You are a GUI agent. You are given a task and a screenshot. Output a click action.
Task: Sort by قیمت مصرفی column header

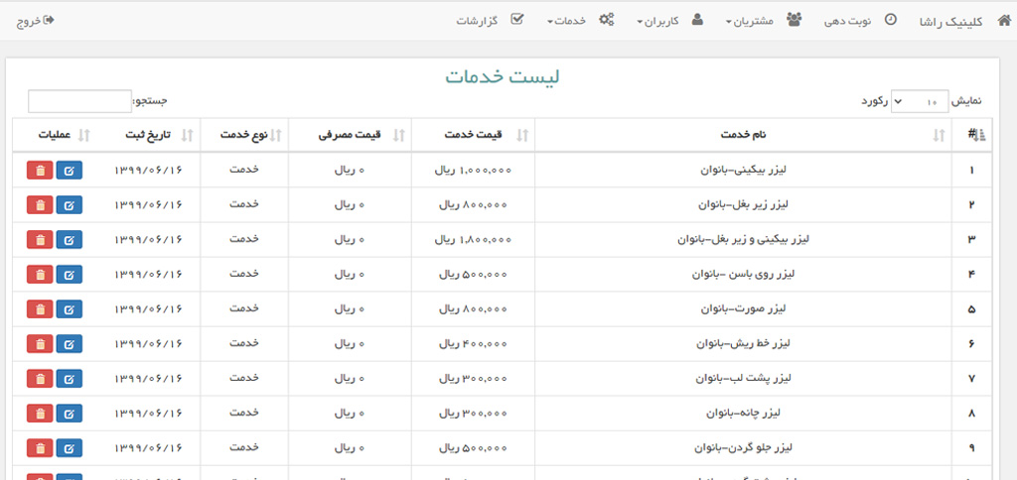pyautogui.click(x=350, y=135)
